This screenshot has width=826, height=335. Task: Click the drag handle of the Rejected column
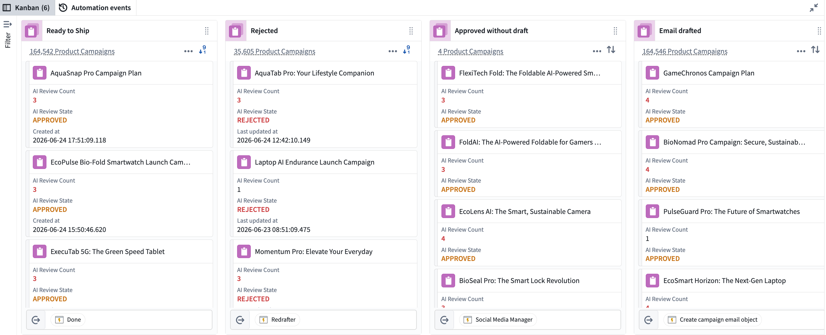pos(411,31)
